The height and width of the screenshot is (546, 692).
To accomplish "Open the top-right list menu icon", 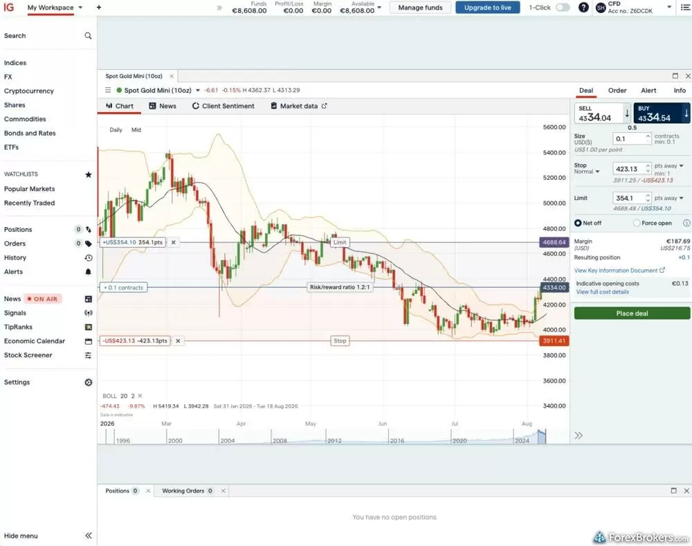I will click(685, 8).
